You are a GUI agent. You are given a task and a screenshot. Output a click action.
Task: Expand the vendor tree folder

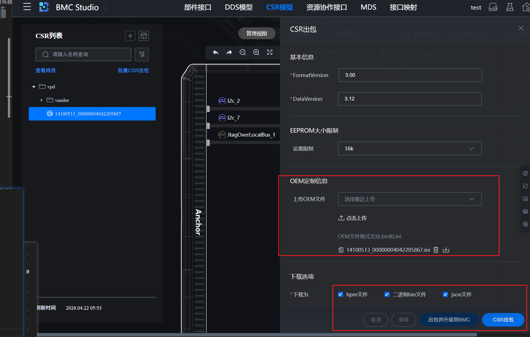click(41, 100)
